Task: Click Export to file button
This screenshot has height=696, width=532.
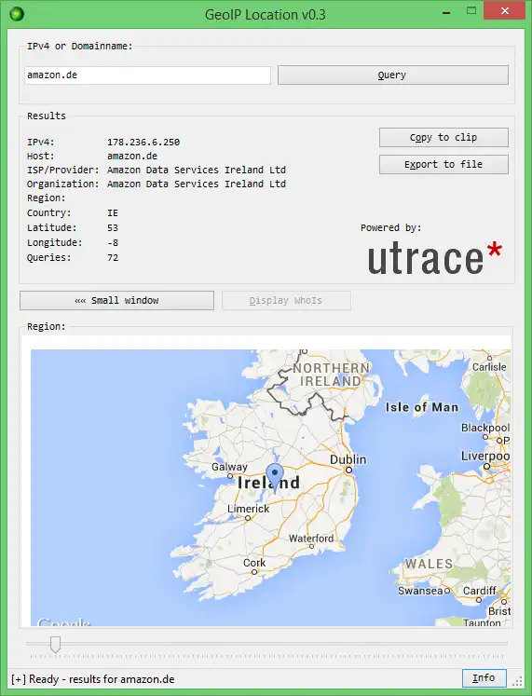Action: pyautogui.click(x=443, y=164)
